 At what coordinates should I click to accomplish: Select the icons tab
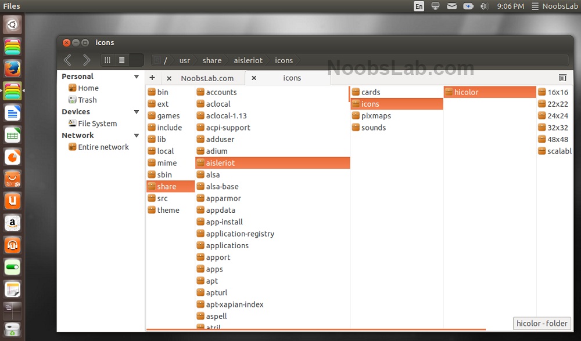[x=292, y=78]
